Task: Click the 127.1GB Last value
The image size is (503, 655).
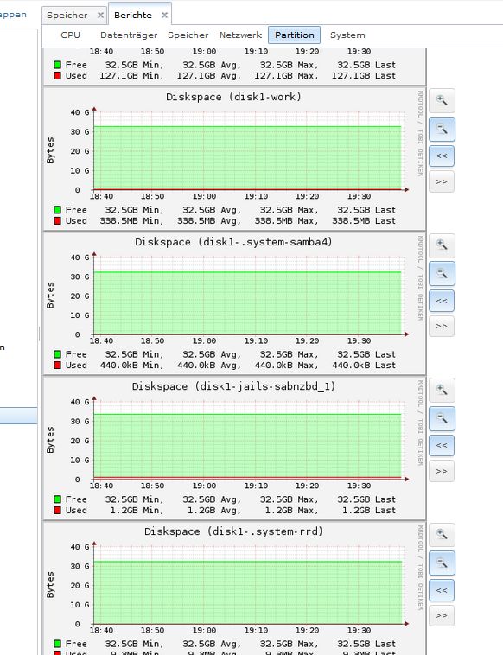Action: (x=364, y=75)
